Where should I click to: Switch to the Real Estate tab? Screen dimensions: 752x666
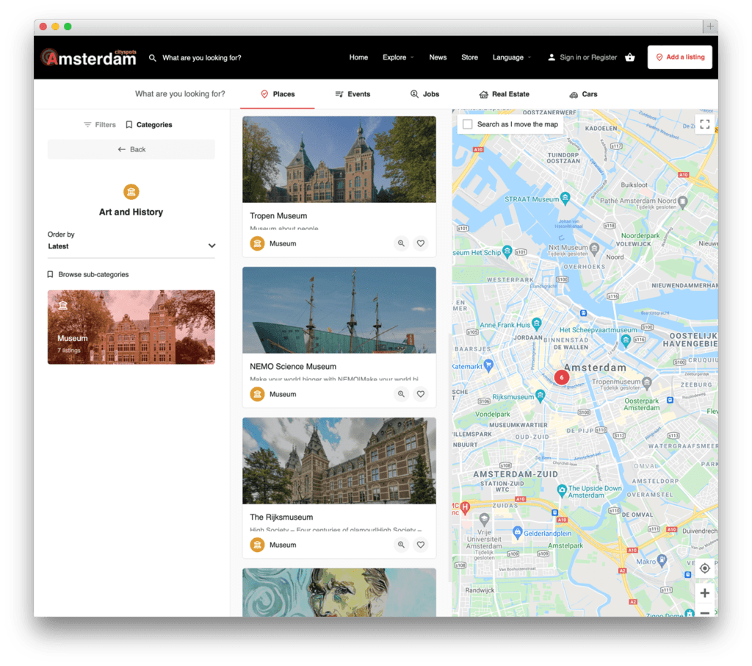[x=504, y=94]
